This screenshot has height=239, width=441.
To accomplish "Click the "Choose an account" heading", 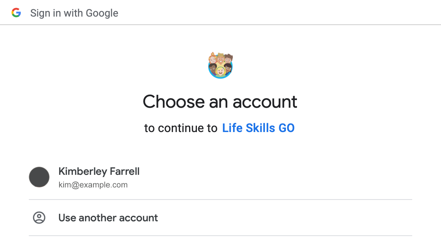I will tap(220, 101).
